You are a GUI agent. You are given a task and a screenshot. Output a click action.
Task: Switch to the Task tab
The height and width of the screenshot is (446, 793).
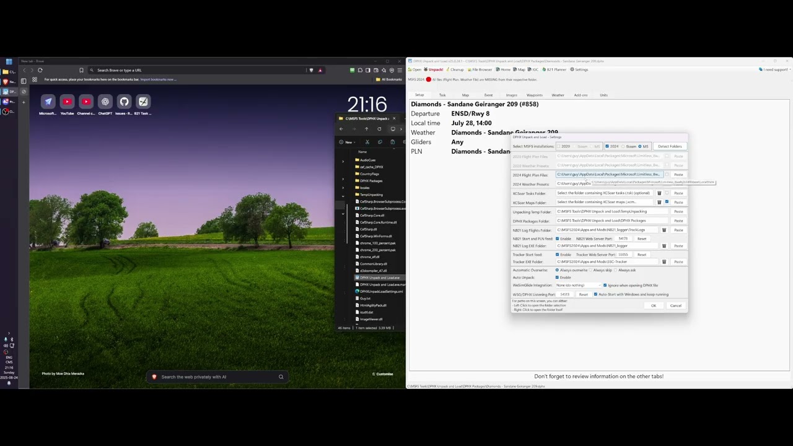click(x=442, y=95)
